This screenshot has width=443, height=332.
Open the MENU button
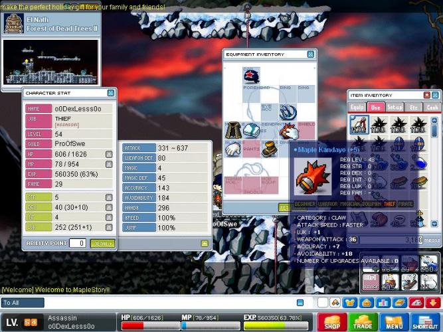click(394, 322)
